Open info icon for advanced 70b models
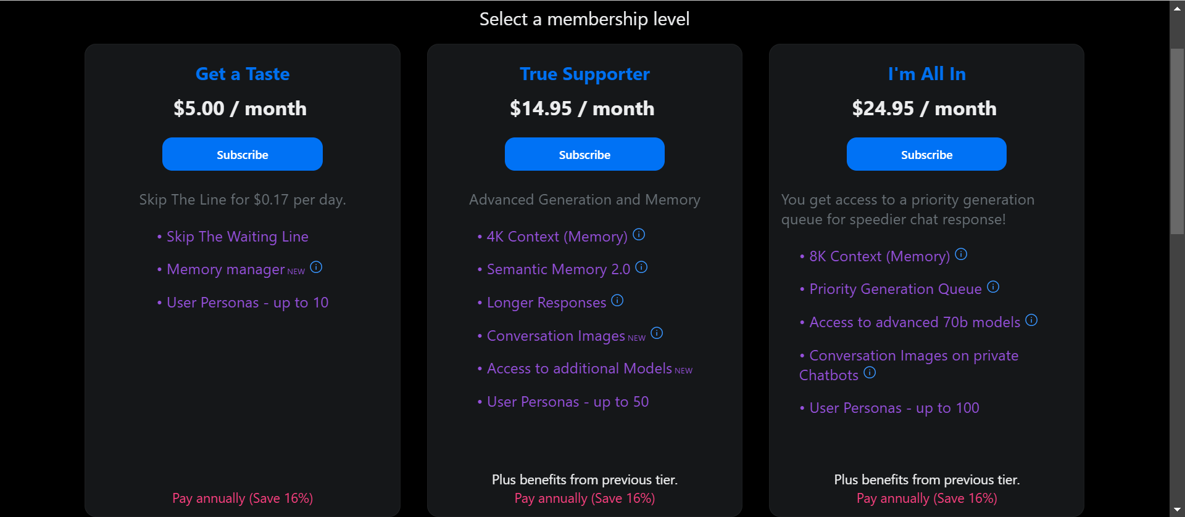The width and height of the screenshot is (1185, 517). point(1031,320)
